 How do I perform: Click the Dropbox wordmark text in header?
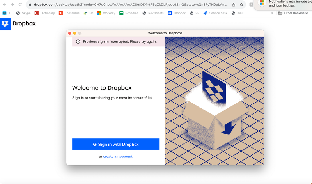(x=24, y=23)
